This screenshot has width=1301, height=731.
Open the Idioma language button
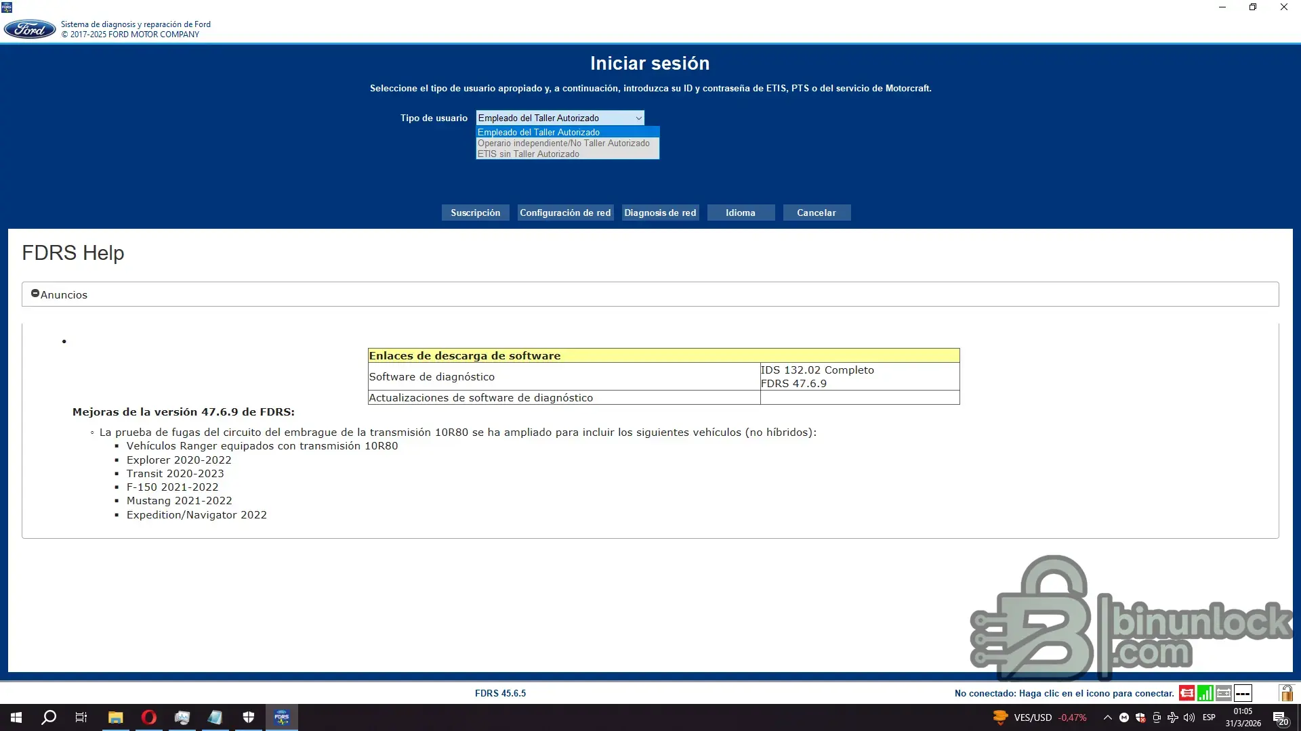(741, 213)
